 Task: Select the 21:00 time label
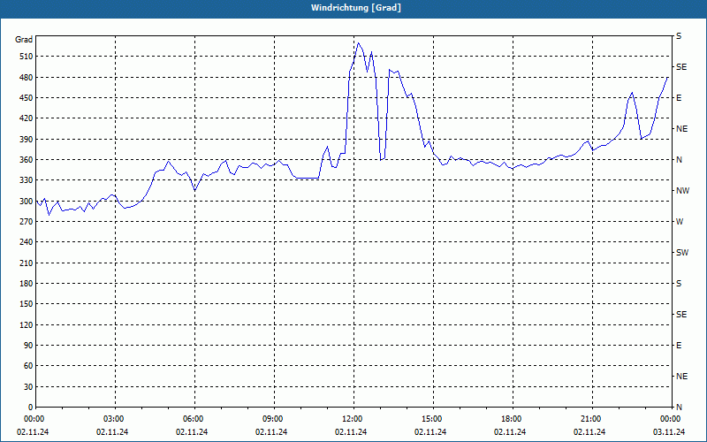[x=590, y=419]
